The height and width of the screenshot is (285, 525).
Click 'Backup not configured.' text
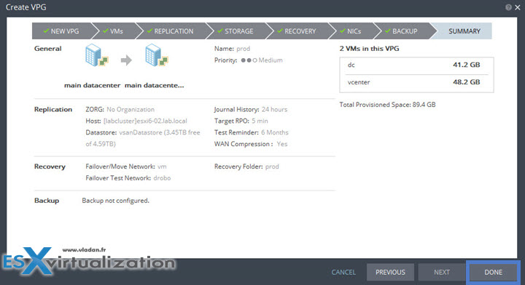[x=116, y=201]
